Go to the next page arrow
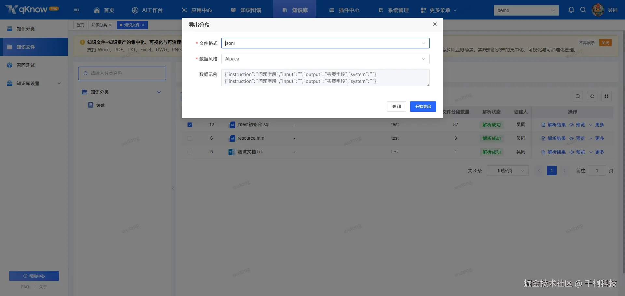This screenshot has width=625, height=296. 564,171
